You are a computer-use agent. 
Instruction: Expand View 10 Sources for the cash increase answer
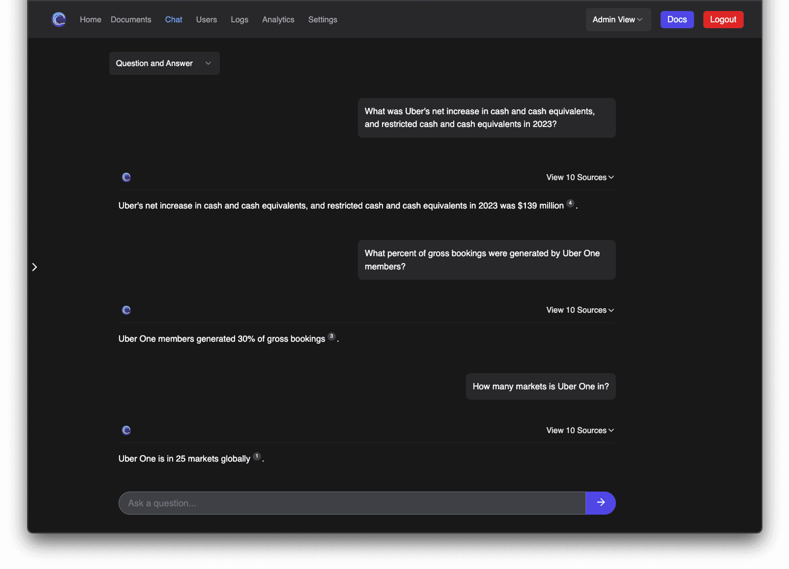[580, 177]
